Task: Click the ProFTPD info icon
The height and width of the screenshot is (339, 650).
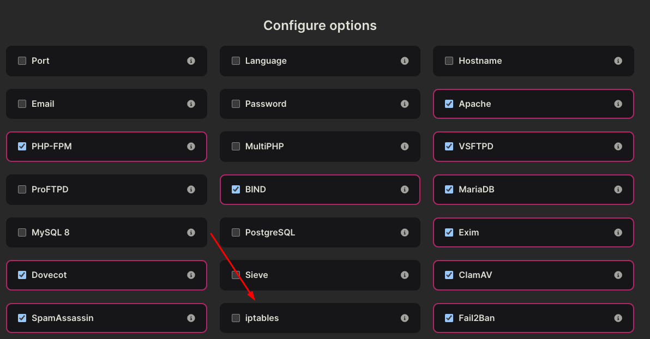Action: 191,189
